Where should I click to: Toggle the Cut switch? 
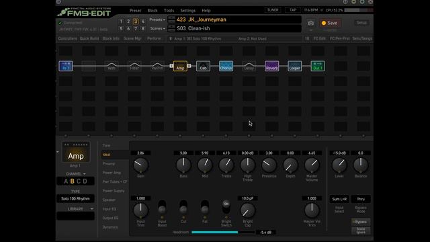pyautogui.click(x=183, y=207)
